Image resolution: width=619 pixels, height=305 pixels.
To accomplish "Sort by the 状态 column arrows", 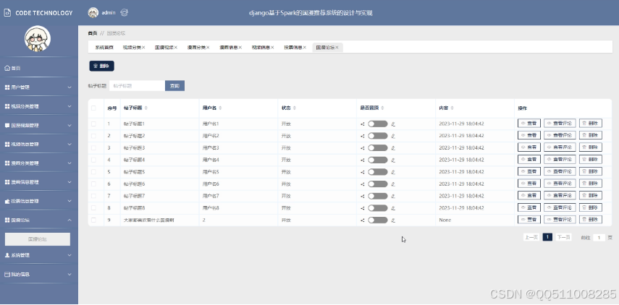I will click(295, 108).
